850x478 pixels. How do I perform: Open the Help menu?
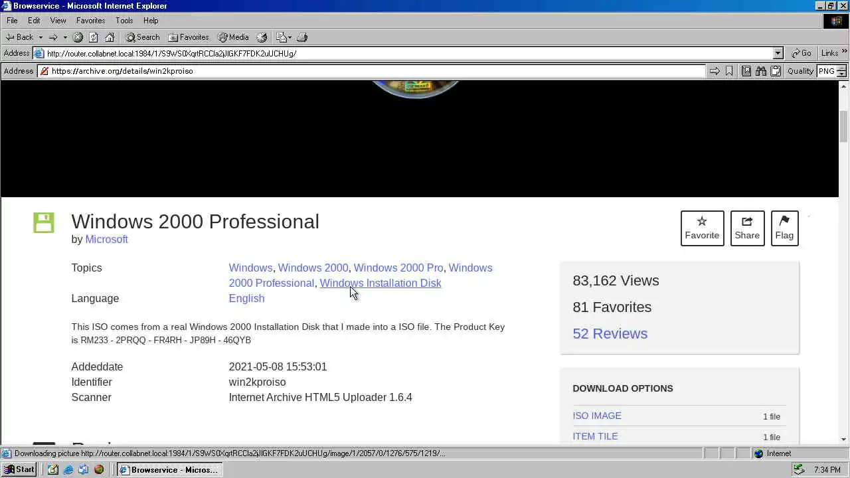(151, 21)
